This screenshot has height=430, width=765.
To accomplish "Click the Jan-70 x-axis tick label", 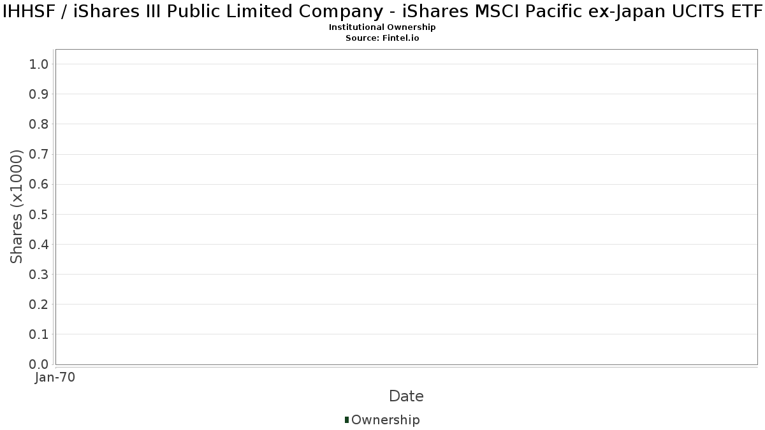I will pos(55,378).
